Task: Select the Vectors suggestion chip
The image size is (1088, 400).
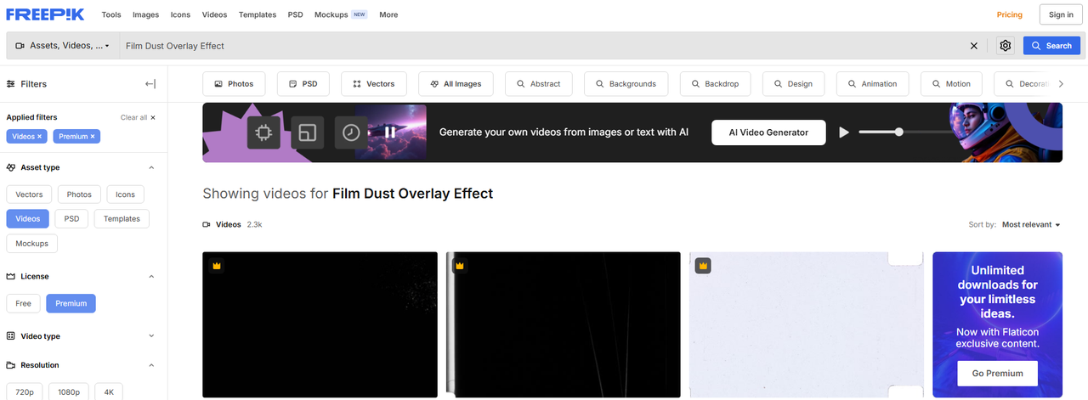Action: click(x=374, y=84)
